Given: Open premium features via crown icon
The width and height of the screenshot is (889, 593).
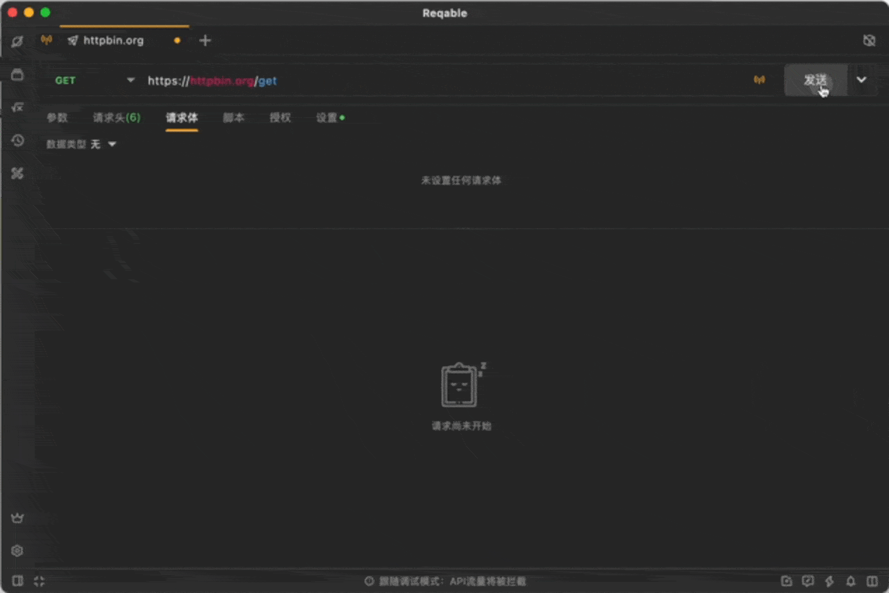Looking at the screenshot, I should coord(17,517).
